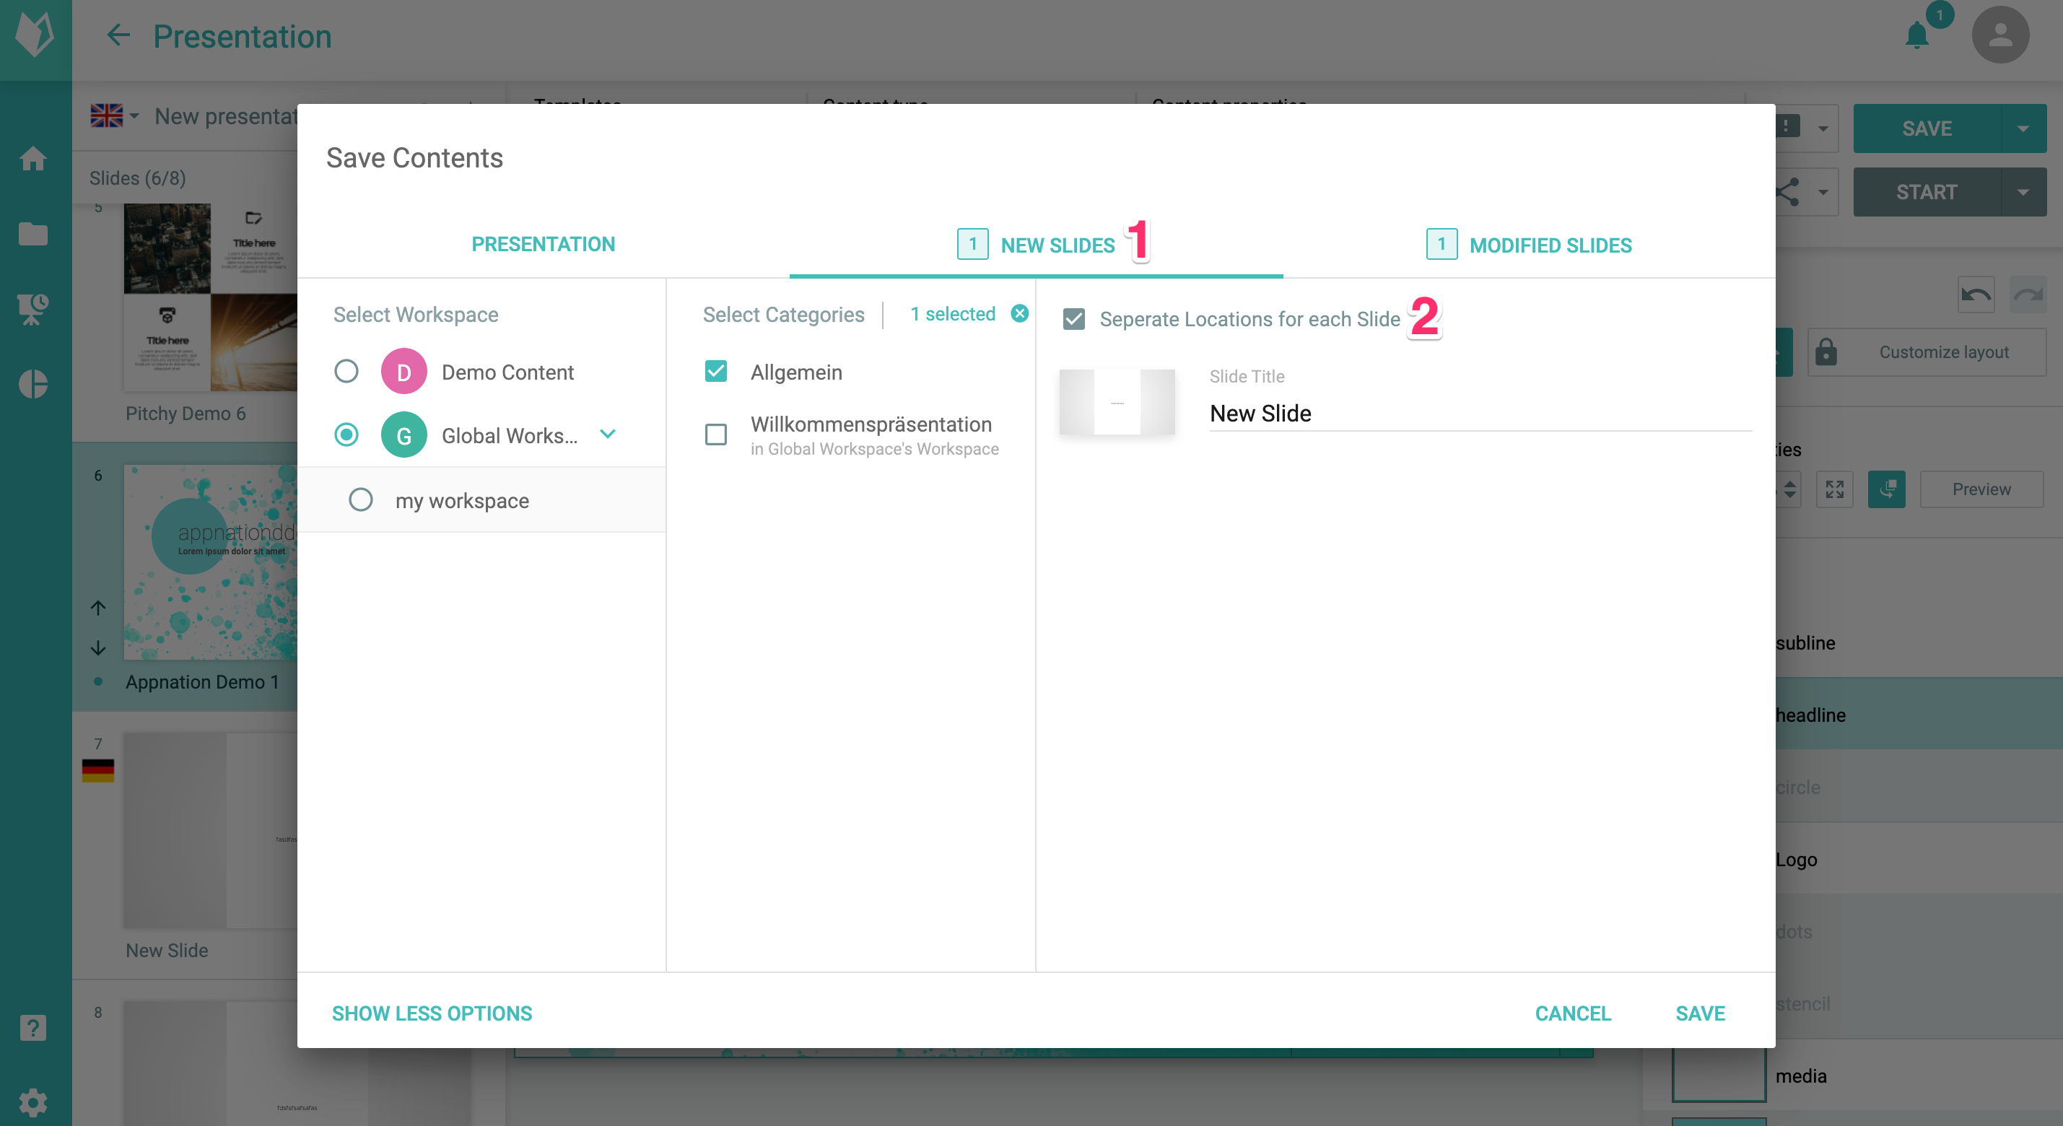Move slide 6 up with the arrow
This screenshot has width=2063, height=1126.
[97, 608]
